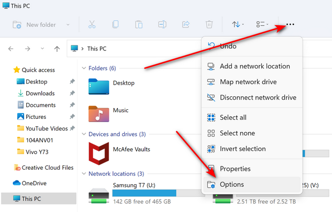Go forward with the right arrow
332x212 pixels.
(x=27, y=49)
